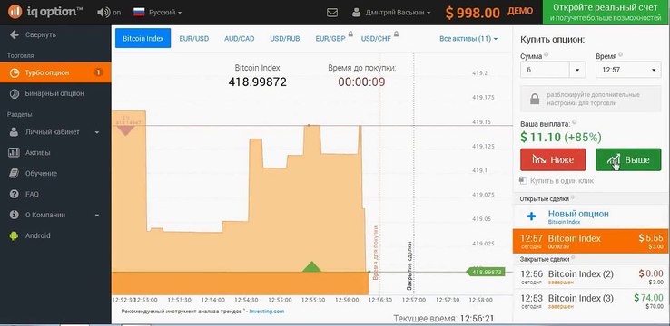Open the closed 12:56 Bitcoin Index (2) deal
The image size is (670, 326).
click(591, 277)
